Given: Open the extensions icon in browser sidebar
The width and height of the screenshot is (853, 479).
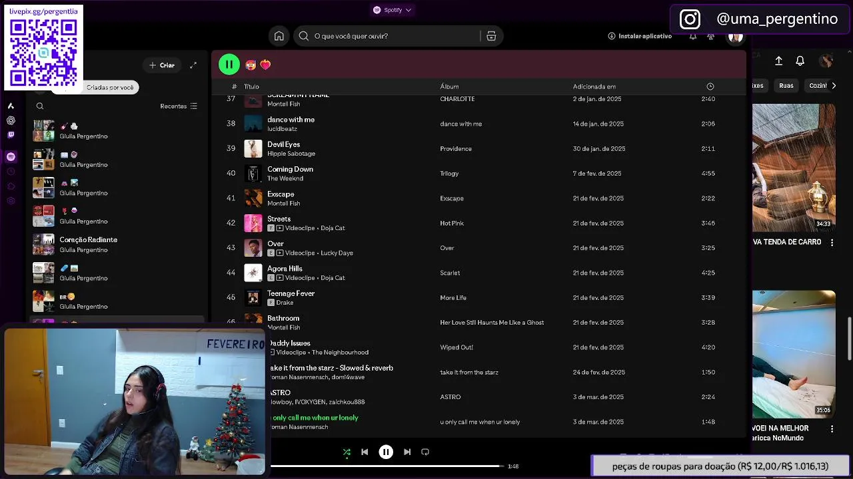Looking at the screenshot, I should [11, 186].
